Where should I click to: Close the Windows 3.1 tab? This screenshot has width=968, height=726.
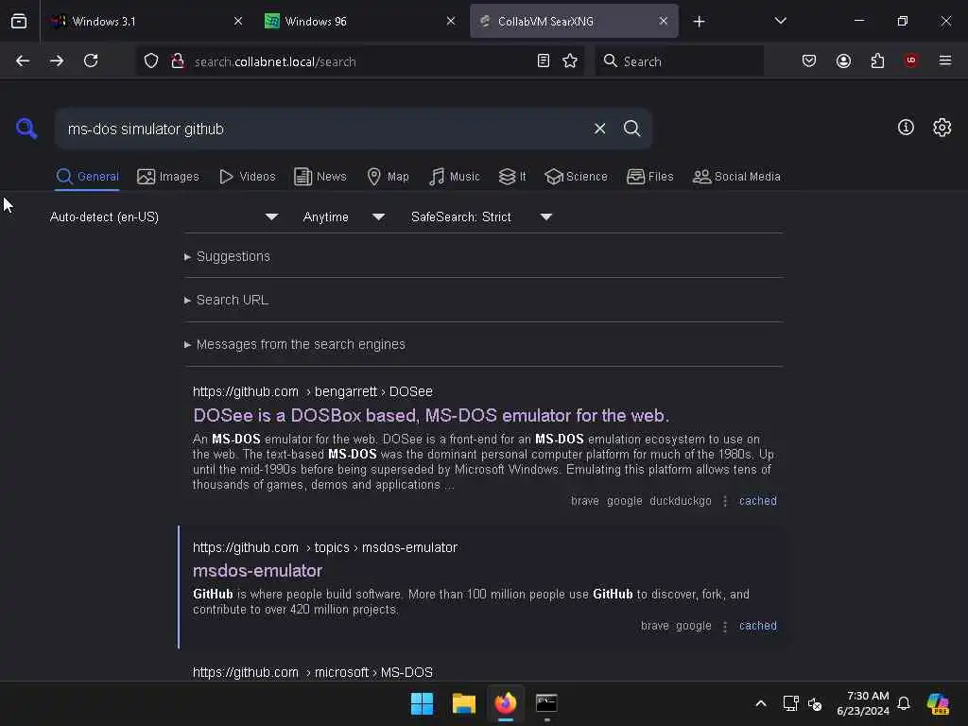(x=237, y=21)
